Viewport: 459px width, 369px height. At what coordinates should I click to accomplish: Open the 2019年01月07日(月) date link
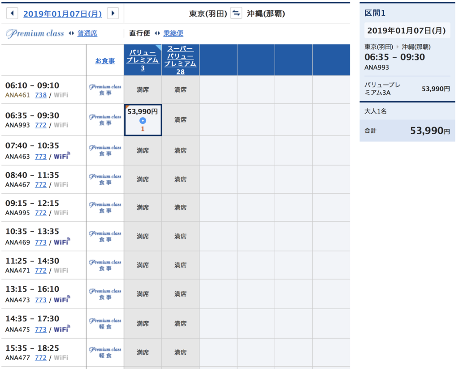(x=62, y=14)
